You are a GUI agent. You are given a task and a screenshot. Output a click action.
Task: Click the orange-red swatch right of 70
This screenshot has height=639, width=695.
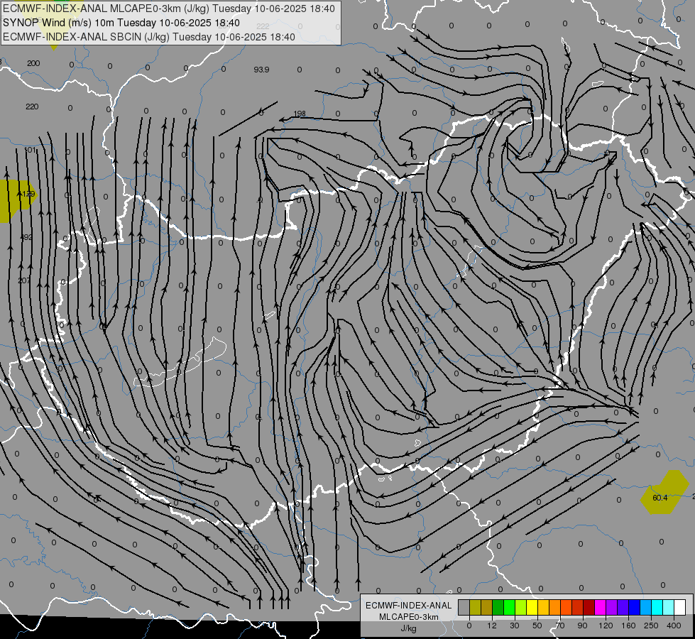567,607
